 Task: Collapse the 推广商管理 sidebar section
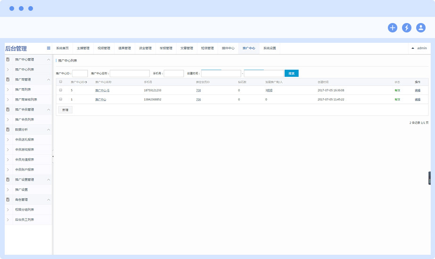pos(48,79)
